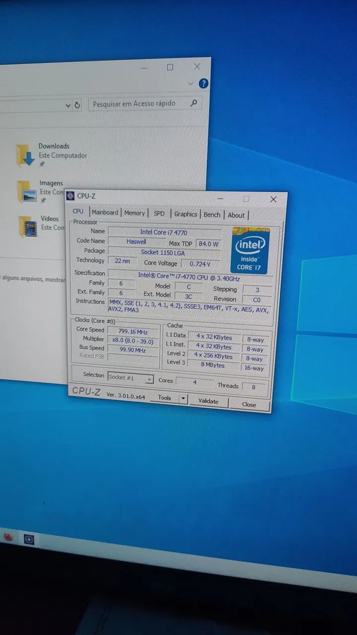Viewport: 357px width, 635px height.
Task: Click the Level 3 cache value 8 MBytes
Action: tap(214, 365)
